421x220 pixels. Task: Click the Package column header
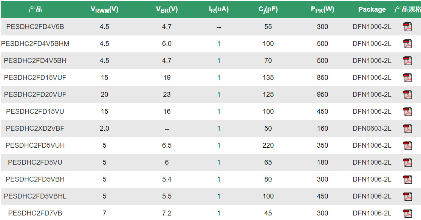[372, 9]
